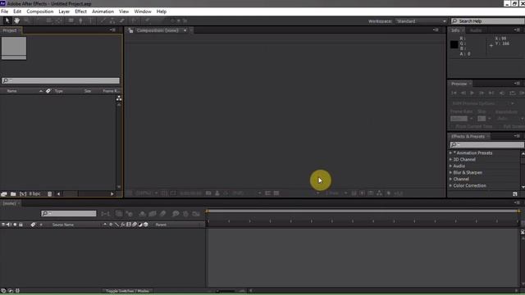Screen dimensions: 525x295
Task: Open the Graph Editor in timeline
Action: tap(196, 214)
